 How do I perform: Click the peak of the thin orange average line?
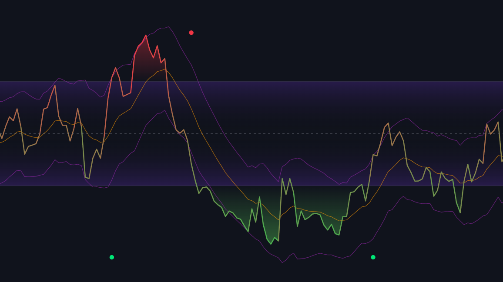(x=164, y=69)
